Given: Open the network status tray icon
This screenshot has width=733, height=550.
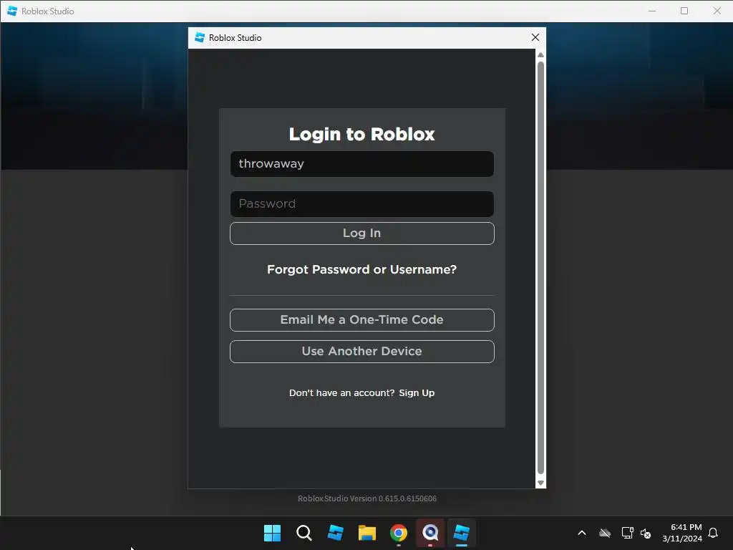Looking at the screenshot, I should click(627, 533).
